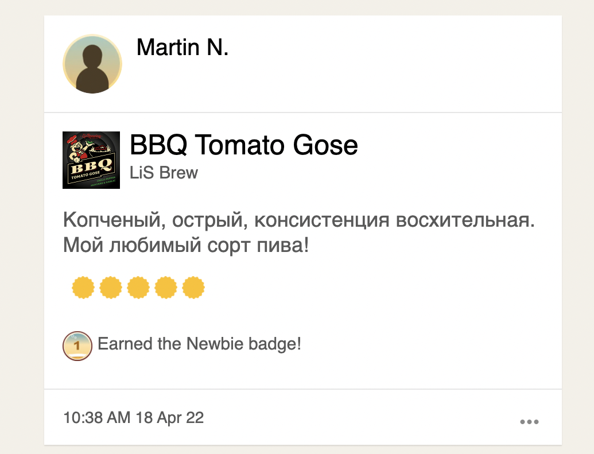Viewport: 594px width, 454px height.
Task: Open the Newbie badge icon
Action: pos(77,346)
